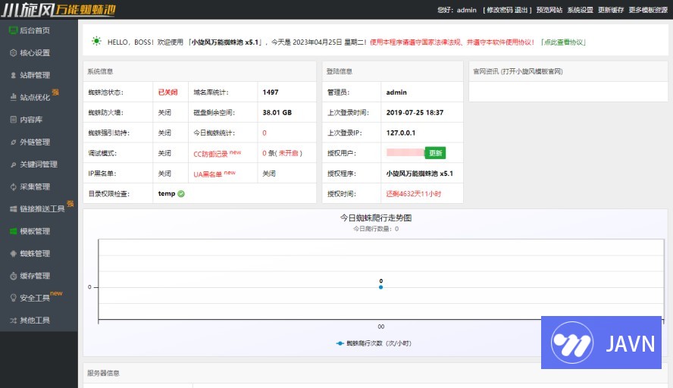This screenshot has height=388, width=673.
Task: Open 站点优化 menu item
Action: point(34,98)
